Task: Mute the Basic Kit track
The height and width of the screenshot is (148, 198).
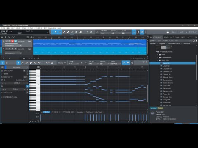Action: point(7,49)
